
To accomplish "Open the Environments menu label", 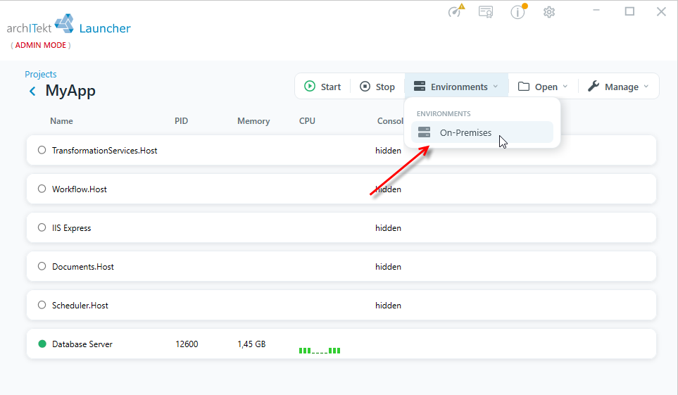I will pyautogui.click(x=459, y=87).
